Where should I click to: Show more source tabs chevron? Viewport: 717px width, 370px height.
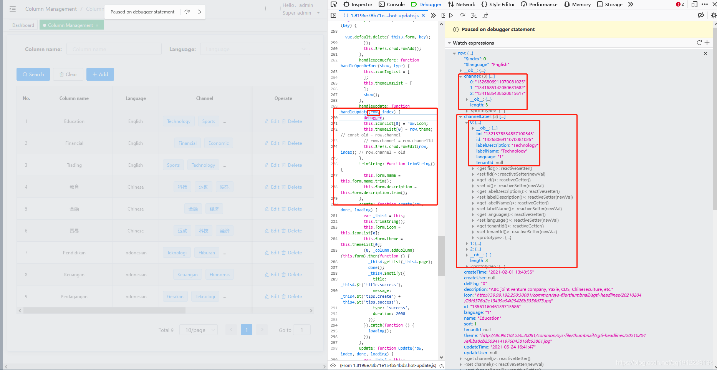[x=433, y=15]
